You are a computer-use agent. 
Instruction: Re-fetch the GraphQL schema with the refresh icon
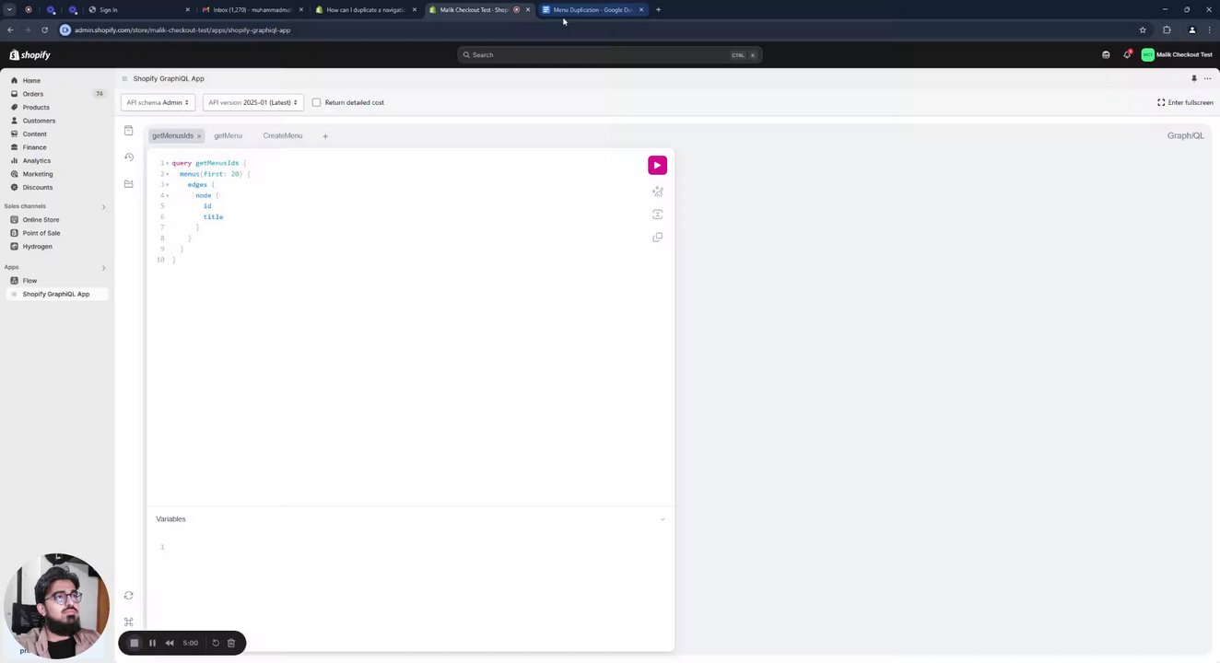click(x=128, y=596)
